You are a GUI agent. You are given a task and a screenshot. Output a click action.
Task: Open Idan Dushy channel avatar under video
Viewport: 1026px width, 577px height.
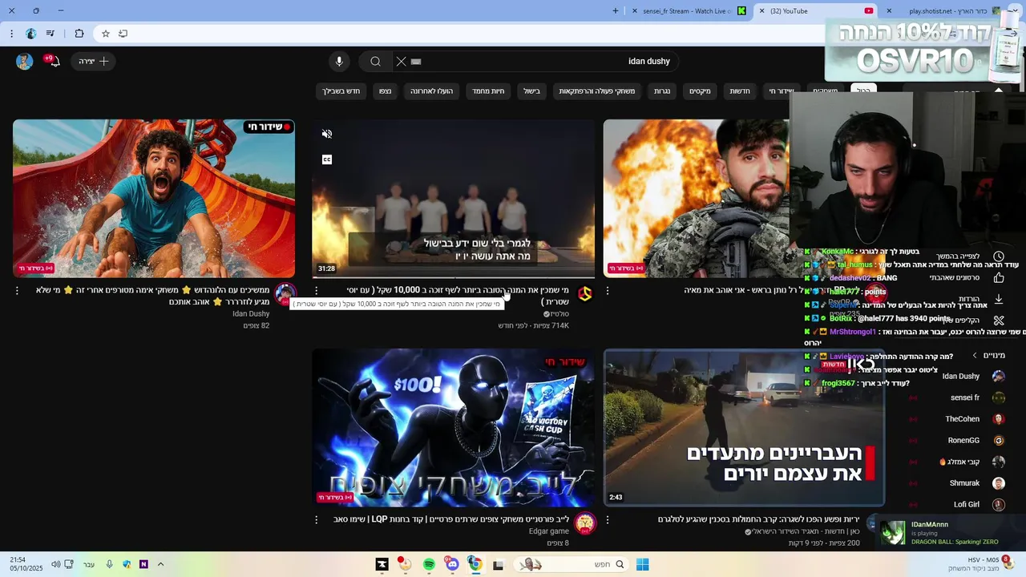coord(285,294)
